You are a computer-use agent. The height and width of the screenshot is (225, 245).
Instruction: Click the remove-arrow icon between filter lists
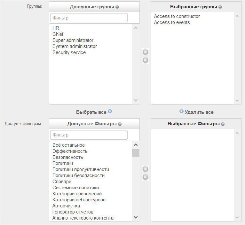click(145, 177)
